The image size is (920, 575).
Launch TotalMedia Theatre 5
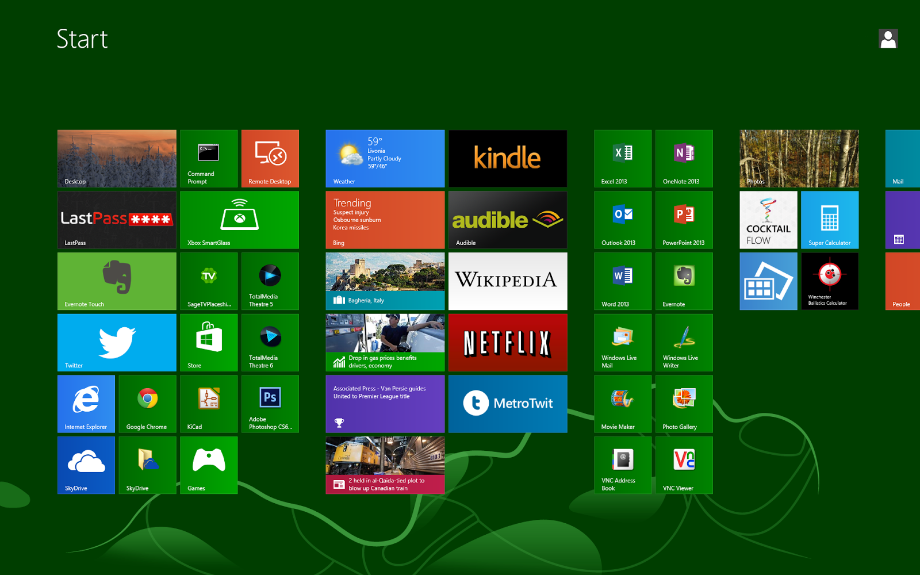pyautogui.click(x=270, y=281)
